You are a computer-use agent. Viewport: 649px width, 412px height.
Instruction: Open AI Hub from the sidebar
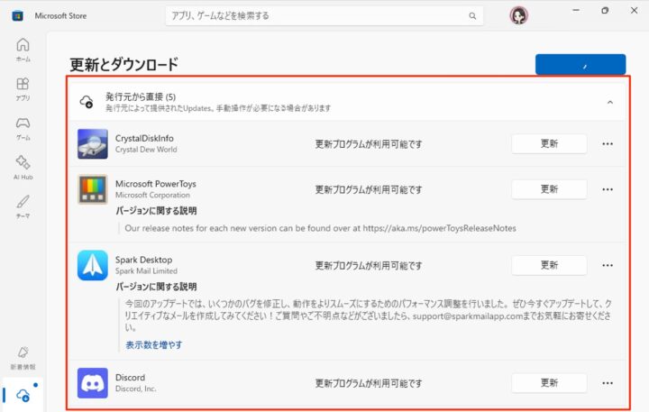(x=23, y=166)
